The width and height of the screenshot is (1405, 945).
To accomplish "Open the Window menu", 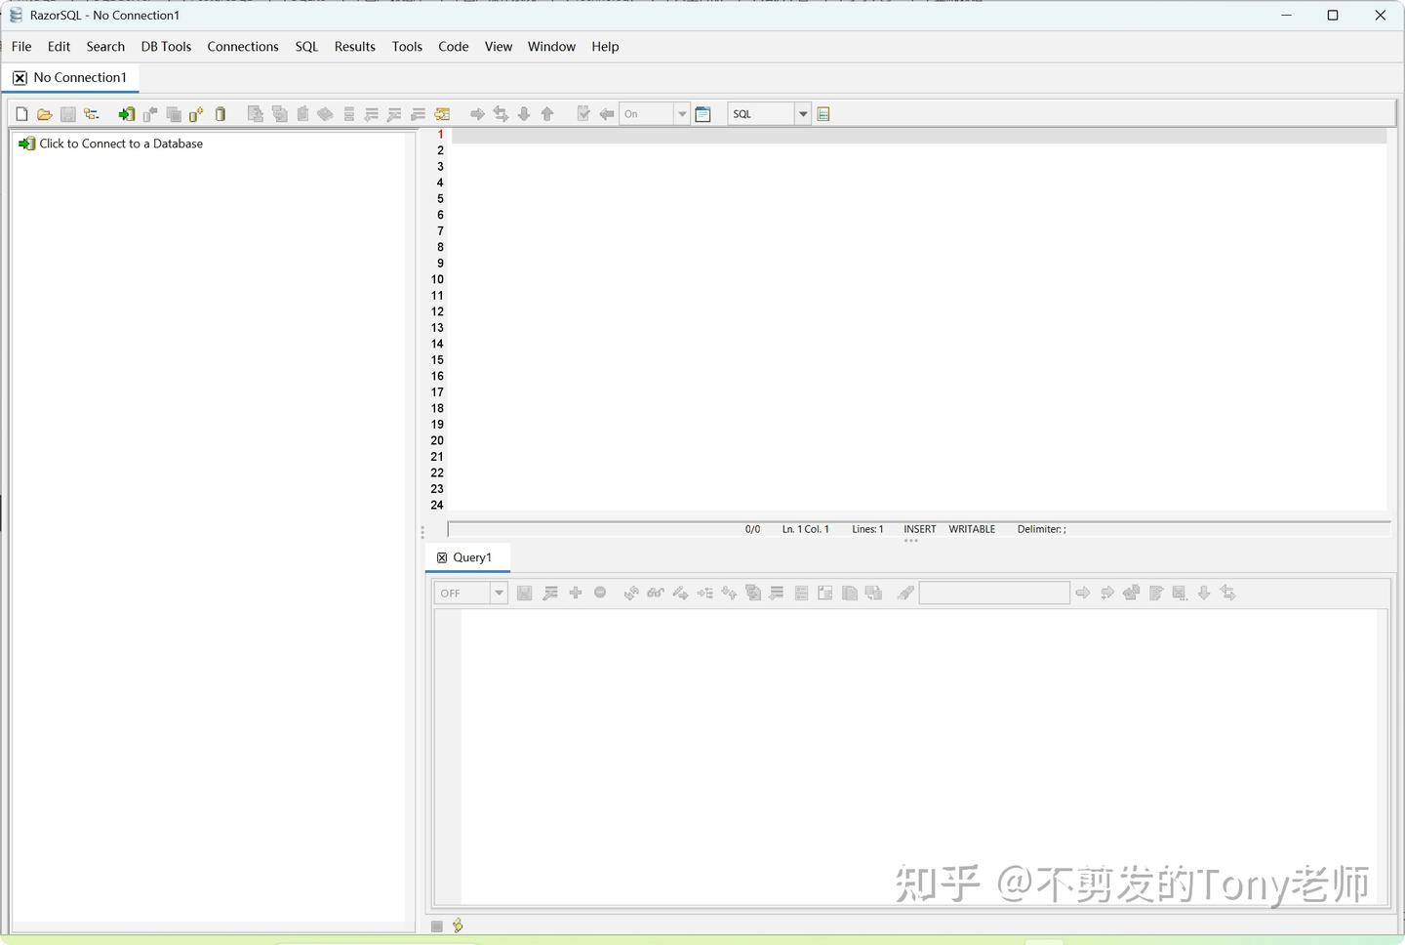I will 551,47.
